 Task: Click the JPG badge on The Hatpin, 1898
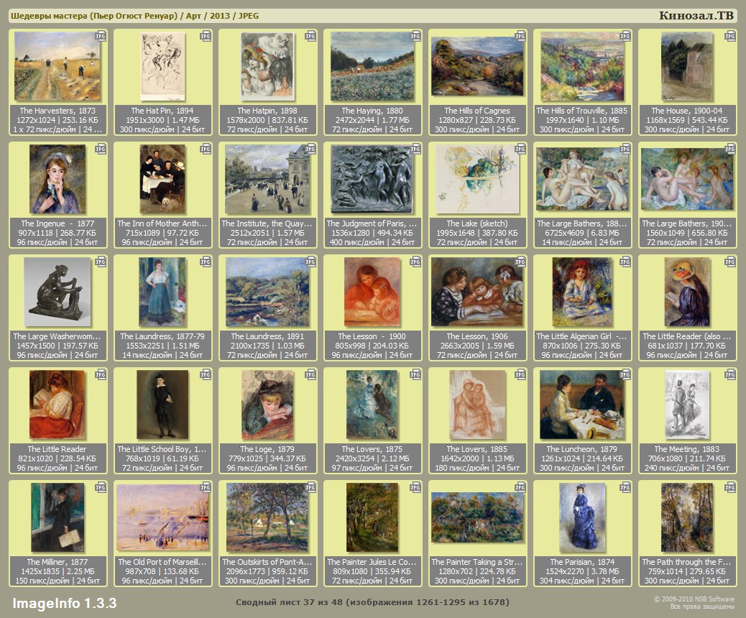coord(310,36)
